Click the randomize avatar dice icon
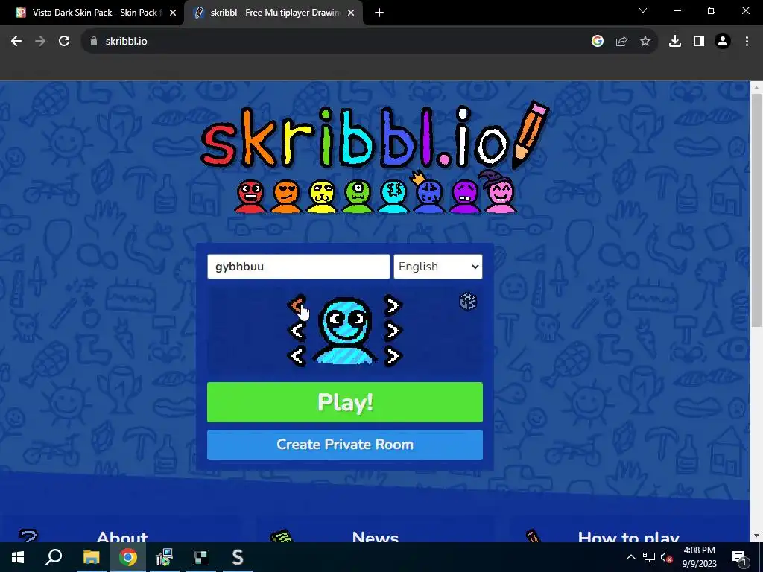 click(468, 302)
